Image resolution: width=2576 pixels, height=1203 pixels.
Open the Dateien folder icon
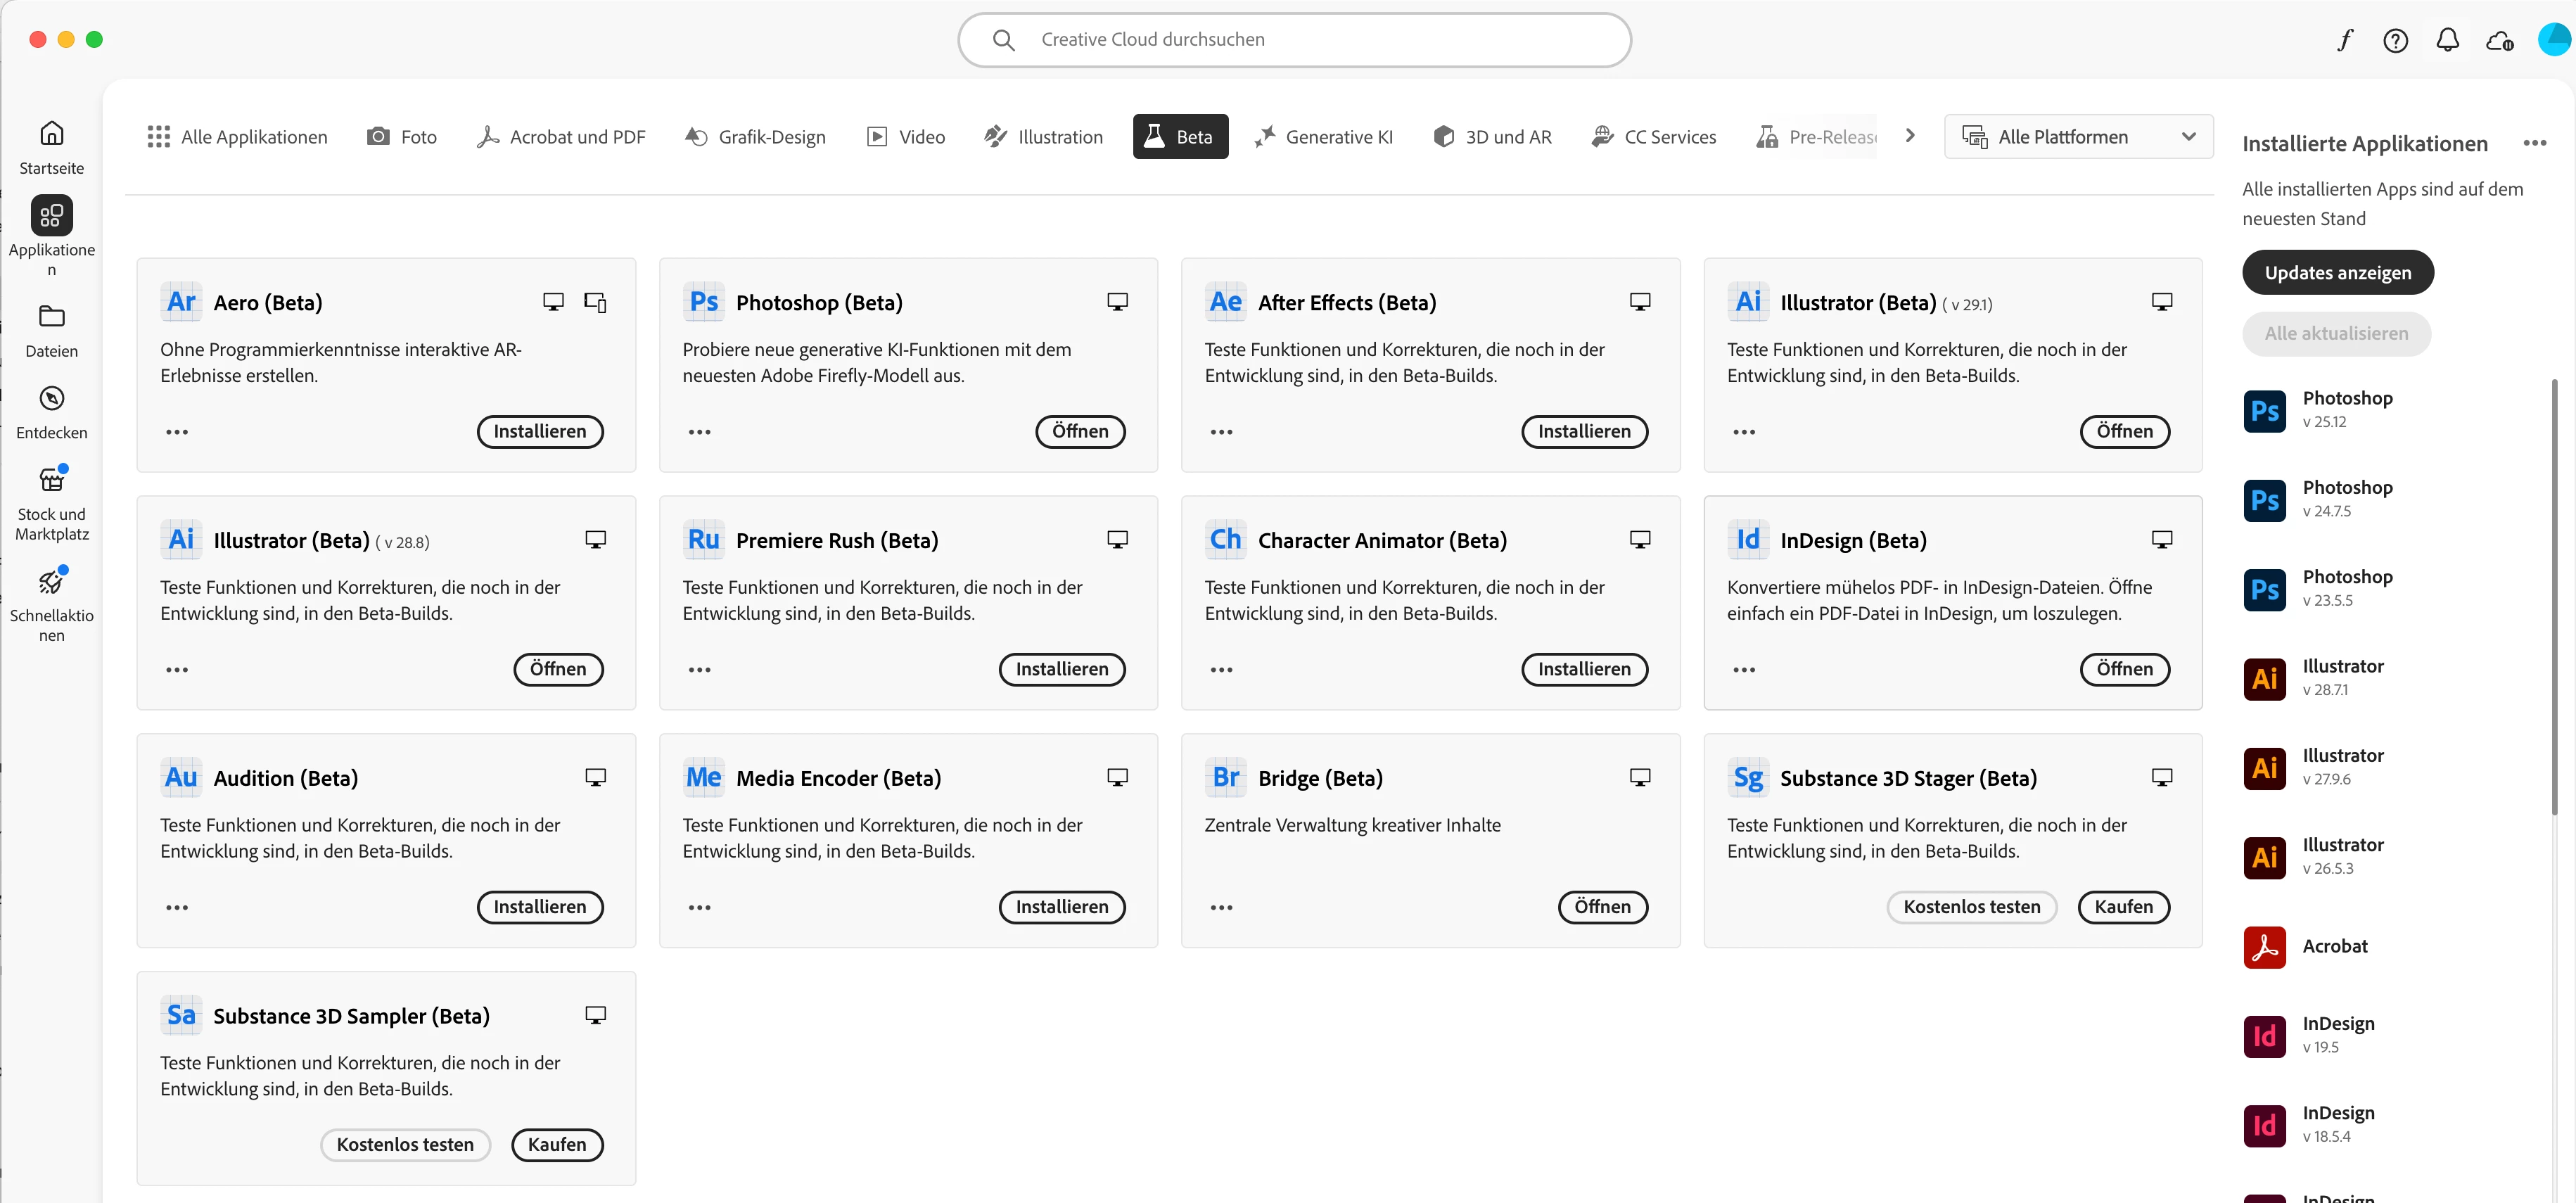52,316
